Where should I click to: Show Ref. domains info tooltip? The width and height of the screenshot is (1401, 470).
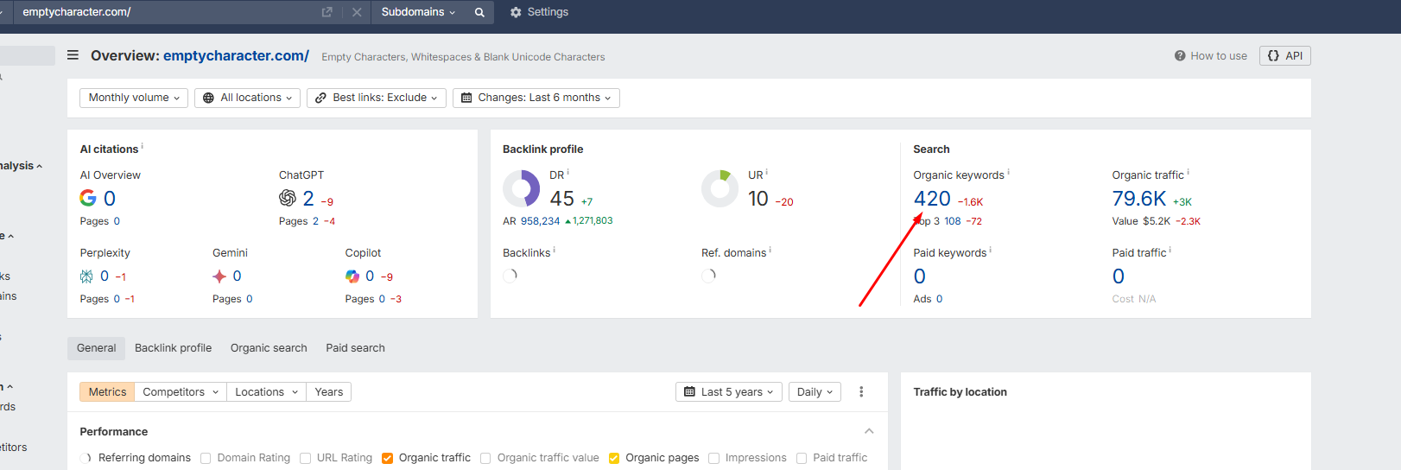(x=770, y=250)
